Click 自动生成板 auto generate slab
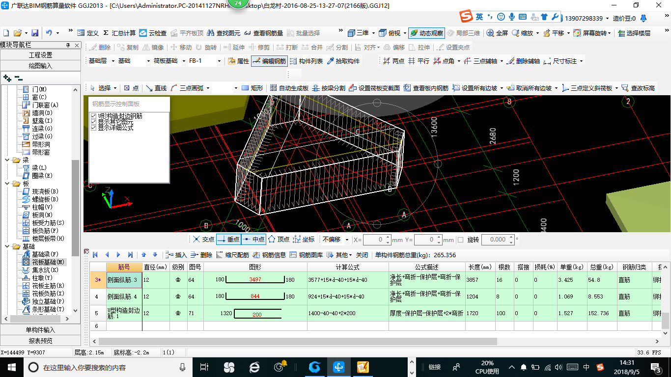 289,88
